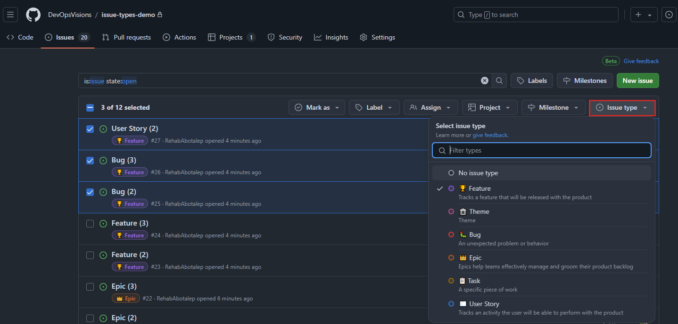Open the Milestone bulk dropdown
The image size is (678, 324).
(x=554, y=107)
